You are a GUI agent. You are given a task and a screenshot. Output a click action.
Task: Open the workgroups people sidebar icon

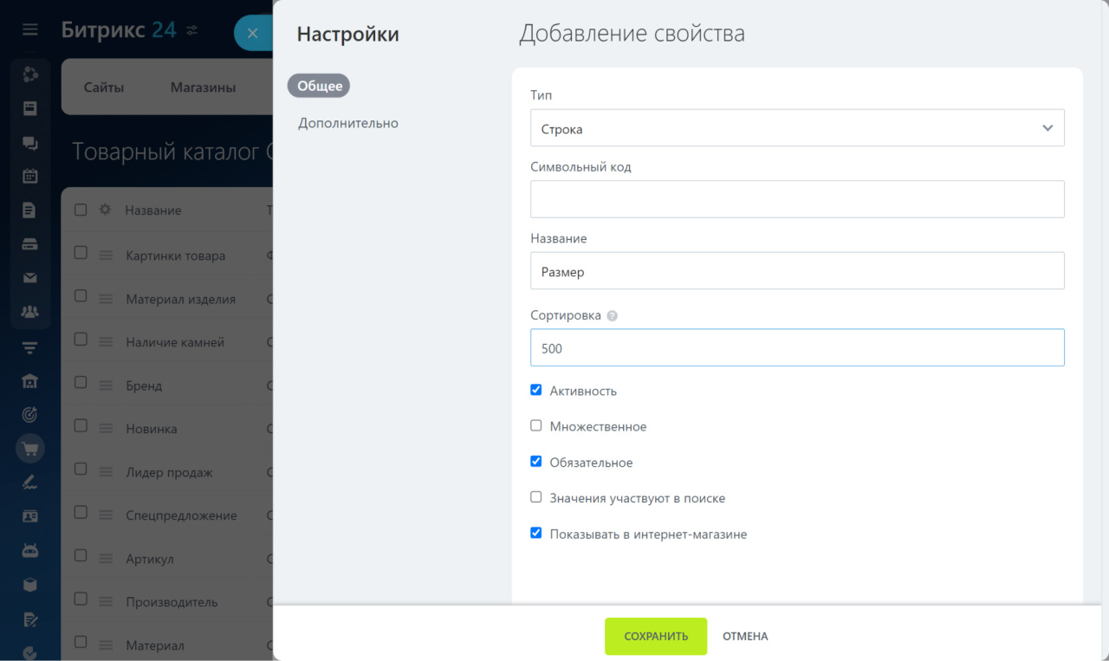pyautogui.click(x=30, y=312)
